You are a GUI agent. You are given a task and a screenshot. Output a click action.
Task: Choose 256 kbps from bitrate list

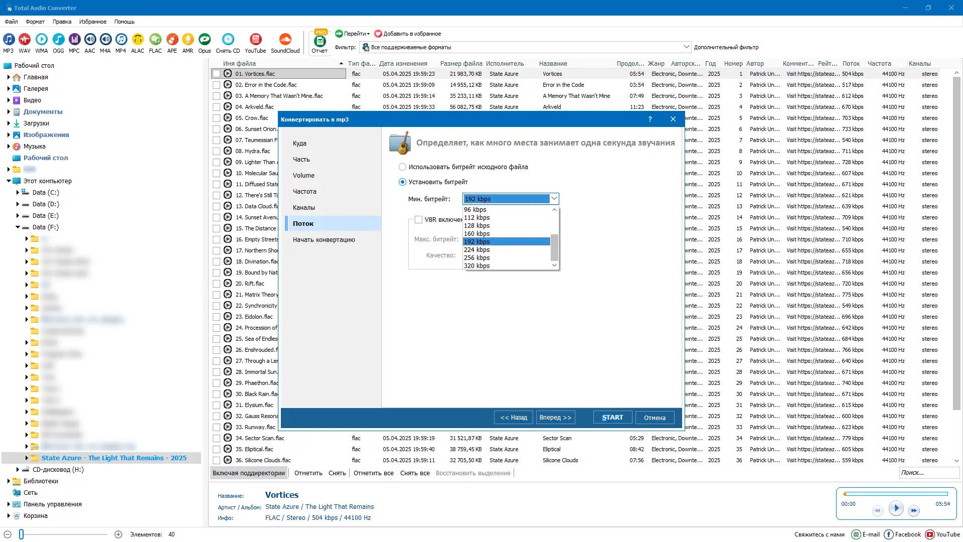[476, 258]
